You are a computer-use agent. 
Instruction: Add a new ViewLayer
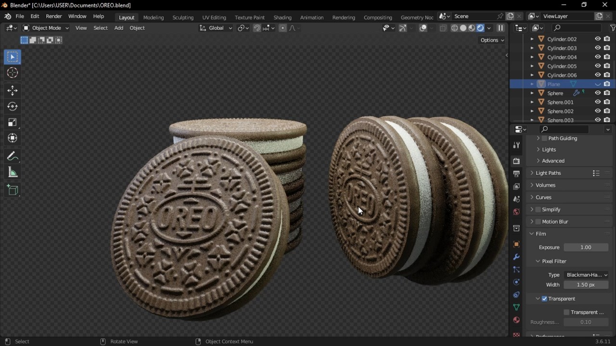[x=599, y=16]
